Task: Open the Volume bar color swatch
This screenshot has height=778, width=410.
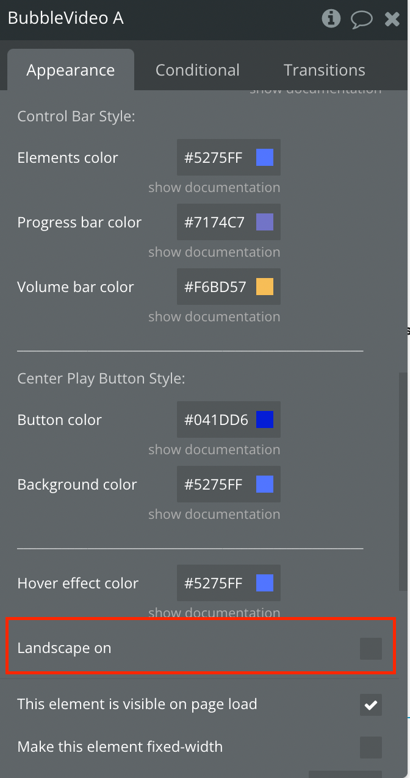Action: [265, 287]
